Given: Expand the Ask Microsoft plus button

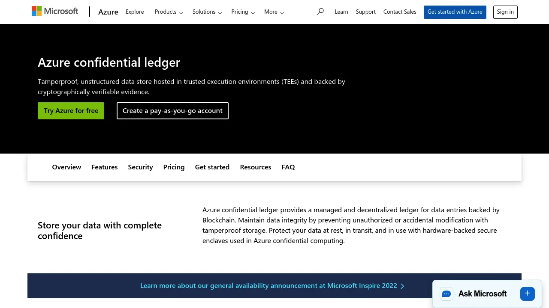Looking at the screenshot, I should 528,293.
